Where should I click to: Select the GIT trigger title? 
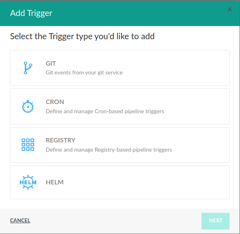pos(51,64)
